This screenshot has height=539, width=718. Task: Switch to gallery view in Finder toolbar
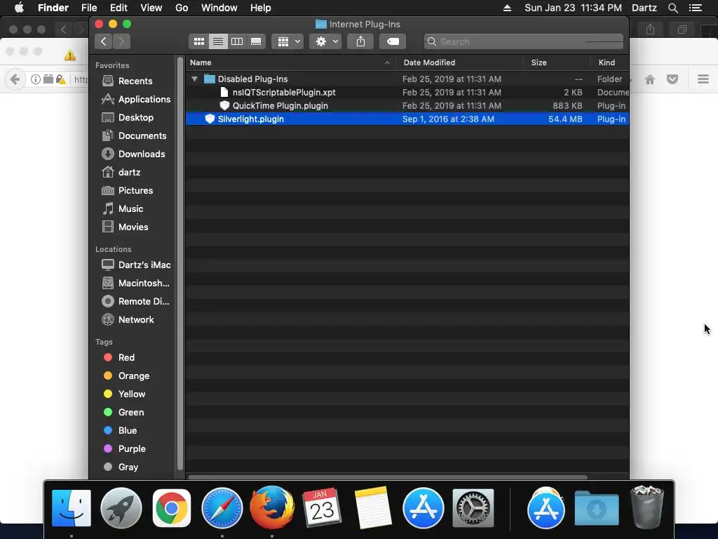tap(256, 41)
